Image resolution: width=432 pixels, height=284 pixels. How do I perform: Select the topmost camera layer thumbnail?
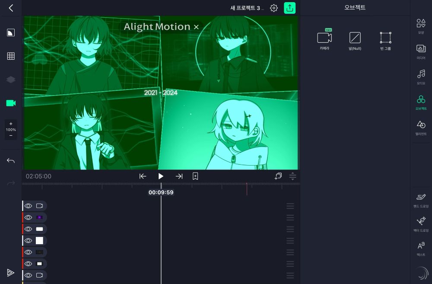[x=39, y=206]
